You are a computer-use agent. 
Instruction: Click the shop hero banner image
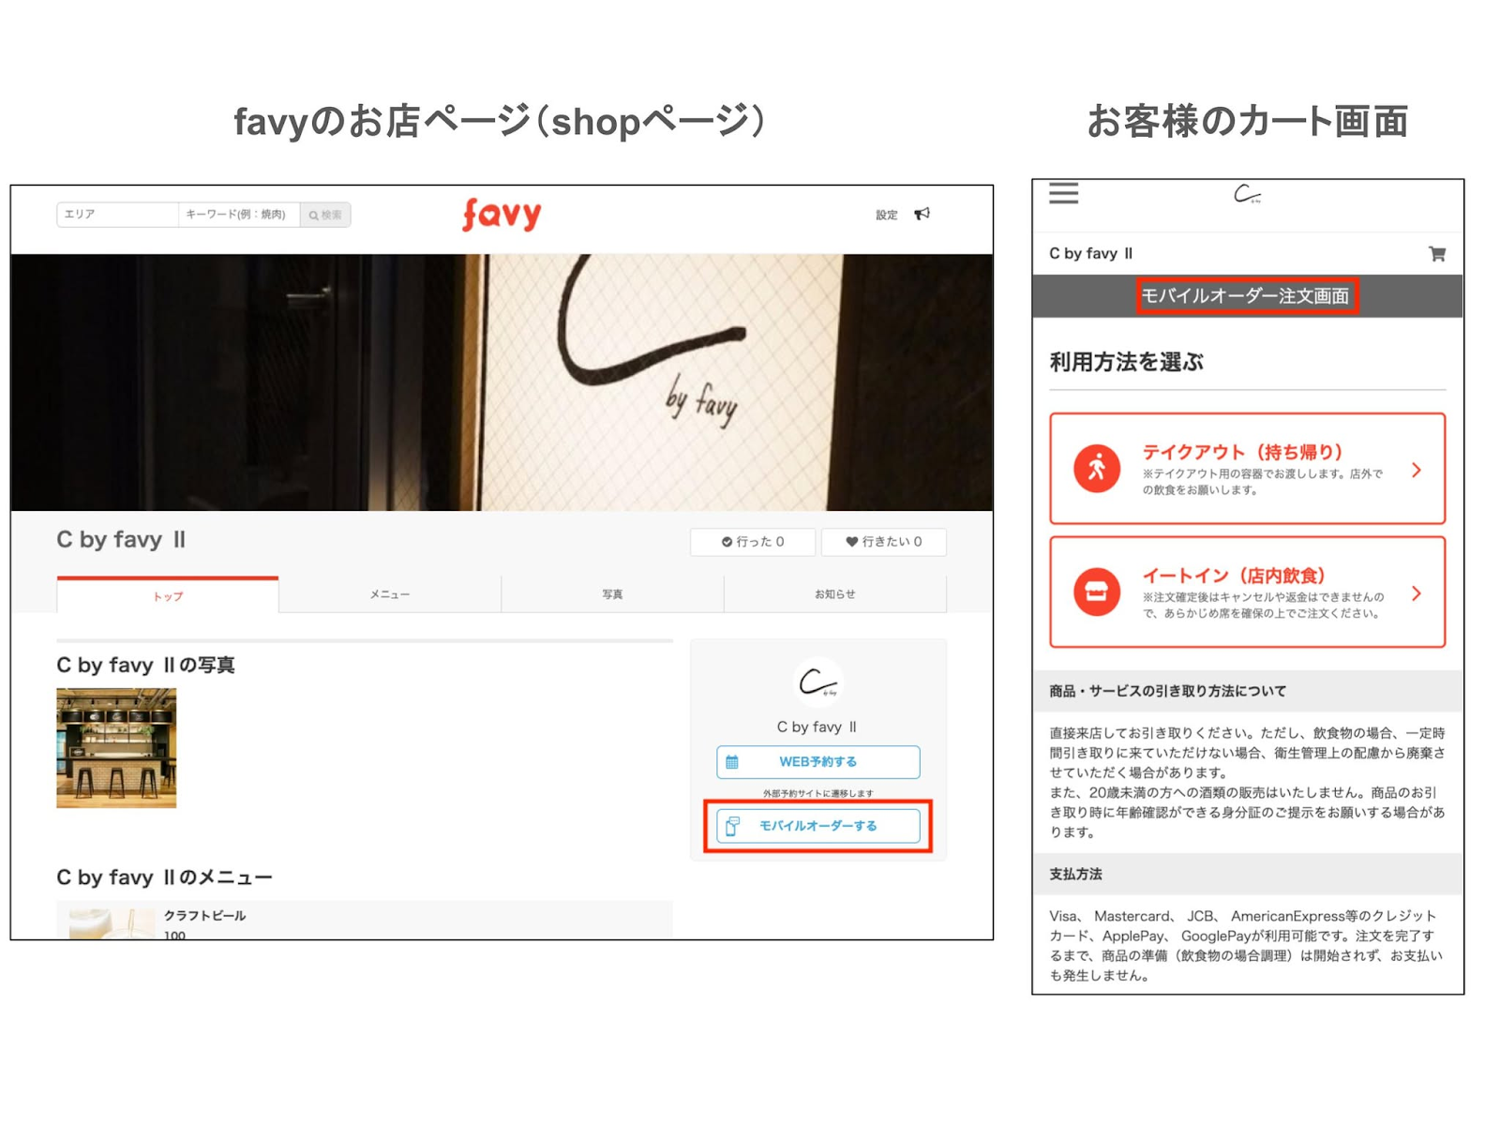tap(502, 382)
